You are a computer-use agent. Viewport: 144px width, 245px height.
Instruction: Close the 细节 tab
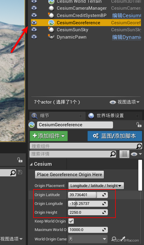(81, 116)
